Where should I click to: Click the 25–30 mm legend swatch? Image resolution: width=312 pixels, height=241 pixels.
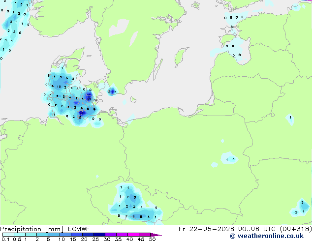tap(99, 235)
